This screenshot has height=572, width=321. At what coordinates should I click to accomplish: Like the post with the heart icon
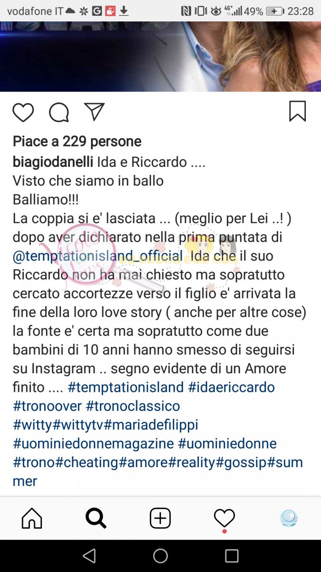23,112
